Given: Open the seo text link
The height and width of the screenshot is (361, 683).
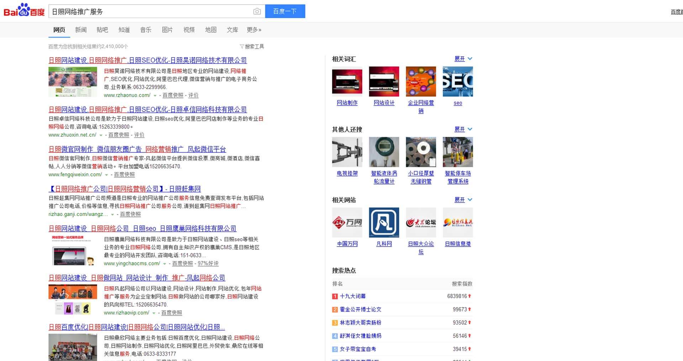Looking at the screenshot, I should click(x=458, y=103).
